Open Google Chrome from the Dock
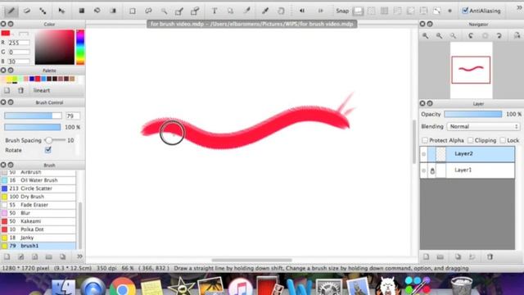Image resolution: width=524 pixels, height=295 pixels. pyautogui.click(x=122, y=287)
